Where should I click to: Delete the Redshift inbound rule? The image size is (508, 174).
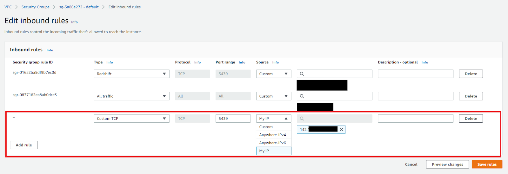click(471, 74)
